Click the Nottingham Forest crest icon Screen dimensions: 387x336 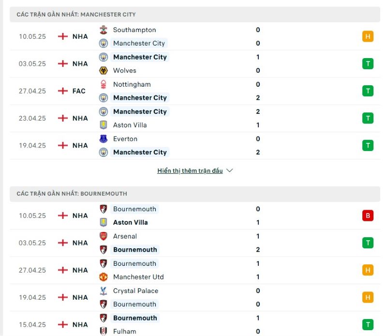click(x=104, y=84)
